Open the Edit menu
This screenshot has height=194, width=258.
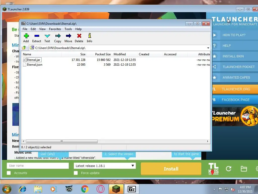[33, 29]
